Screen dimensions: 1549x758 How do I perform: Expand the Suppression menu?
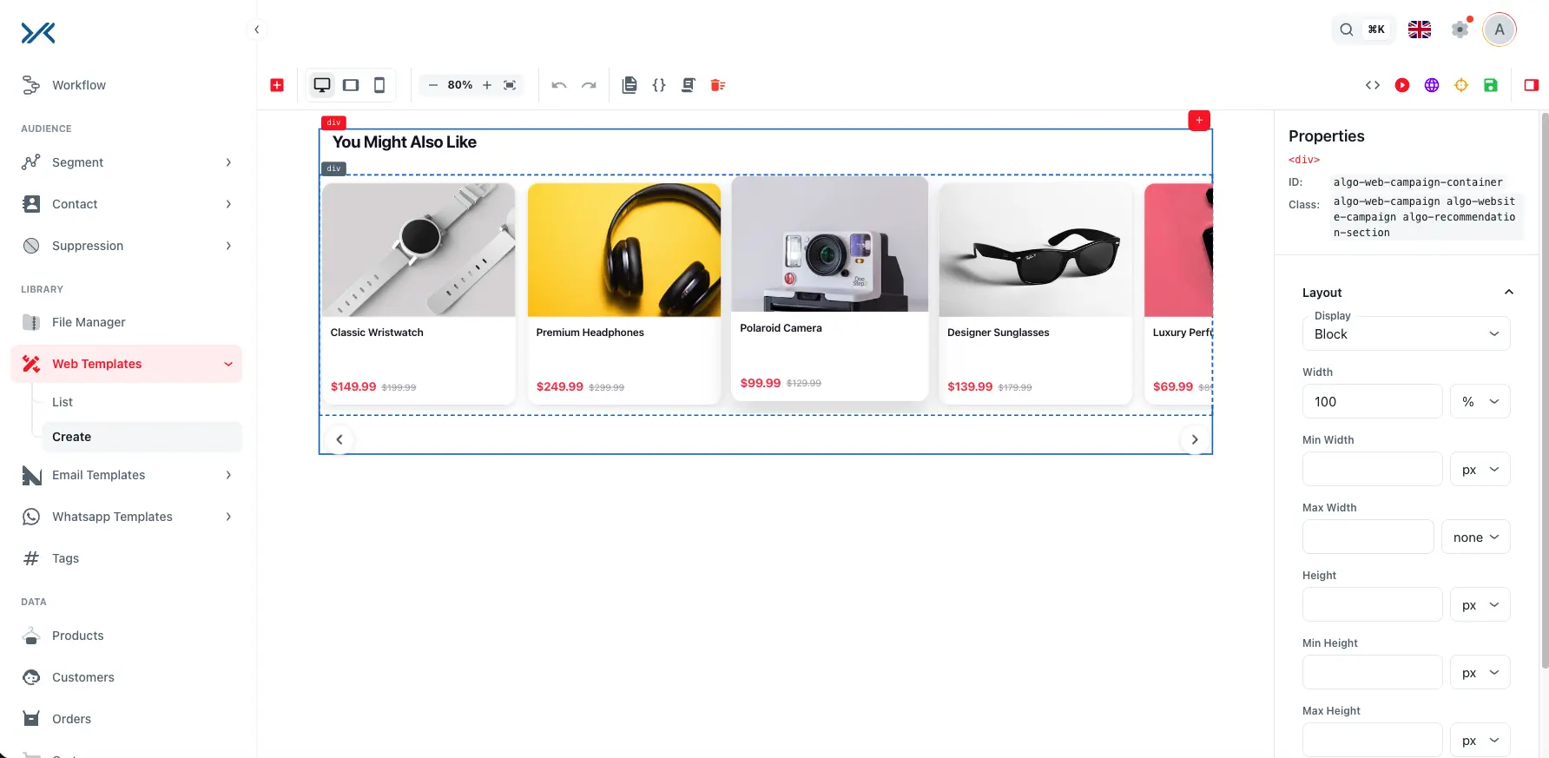coord(128,246)
